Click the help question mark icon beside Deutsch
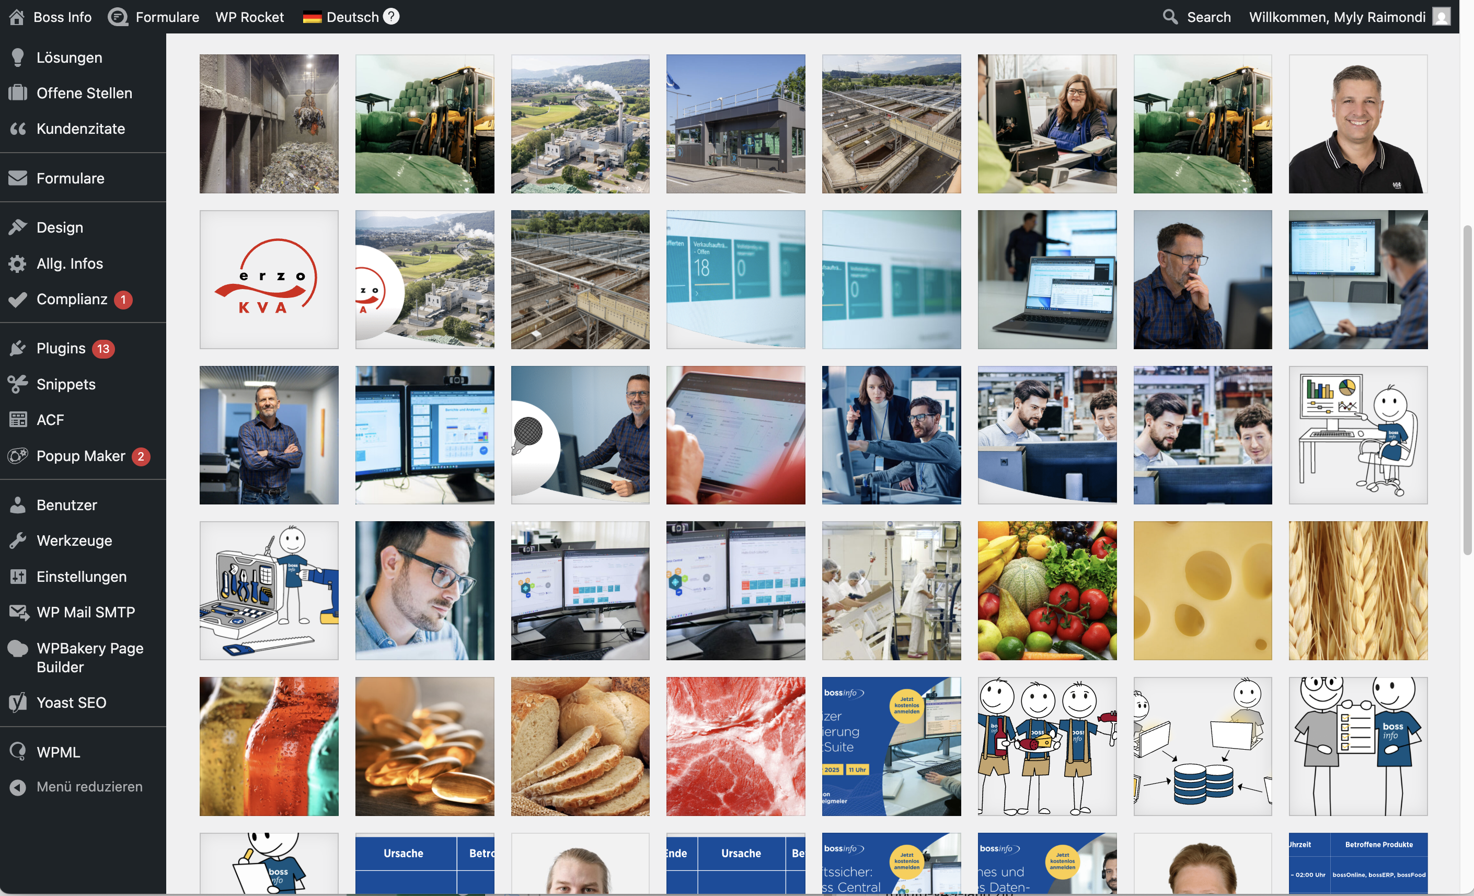The height and width of the screenshot is (896, 1474). [390, 16]
